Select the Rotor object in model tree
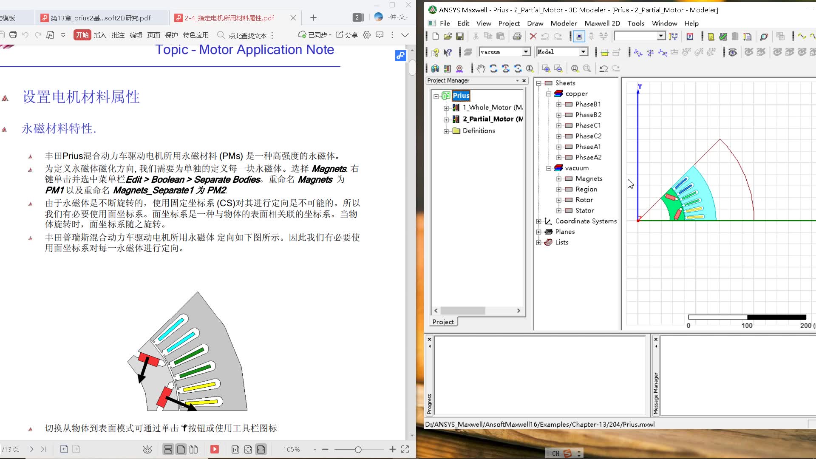Screen dimensions: 816x459 [x=584, y=200]
